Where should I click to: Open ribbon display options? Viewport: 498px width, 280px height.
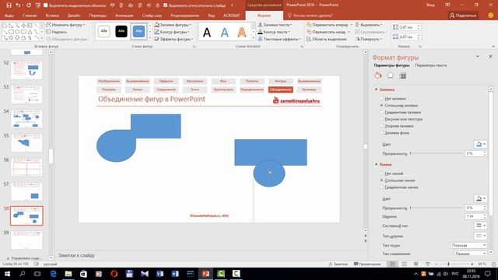447,5
